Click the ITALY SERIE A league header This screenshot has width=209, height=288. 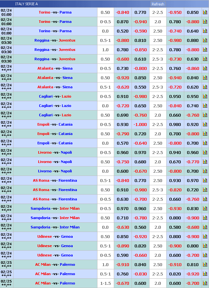(26, 4)
